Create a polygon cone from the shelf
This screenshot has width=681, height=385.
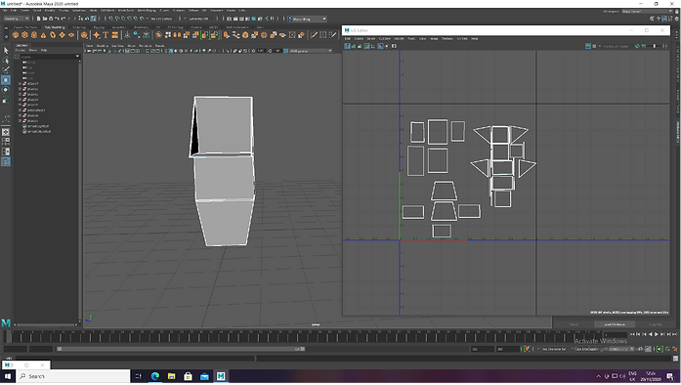point(43,35)
